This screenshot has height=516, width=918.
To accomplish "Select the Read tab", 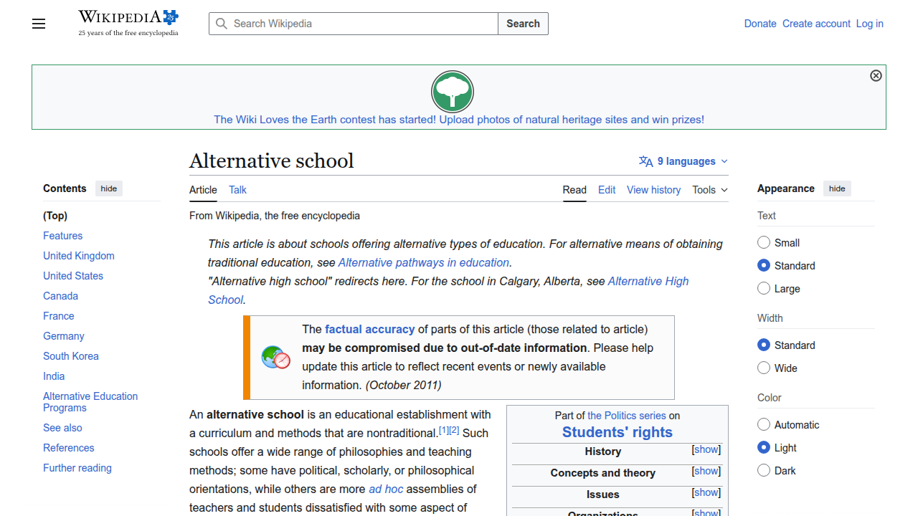I will pos(574,190).
